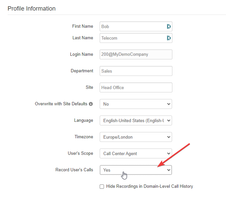Click the First Name label
The width and height of the screenshot is (226, 198).
pos(83,26)
